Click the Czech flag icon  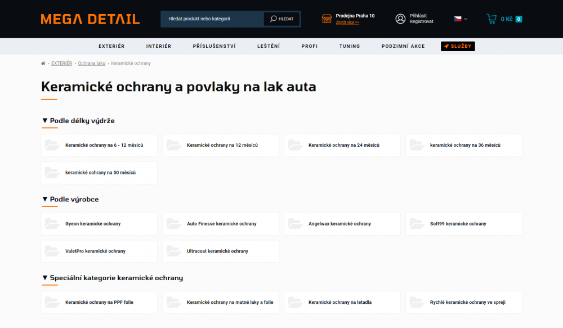457,19
